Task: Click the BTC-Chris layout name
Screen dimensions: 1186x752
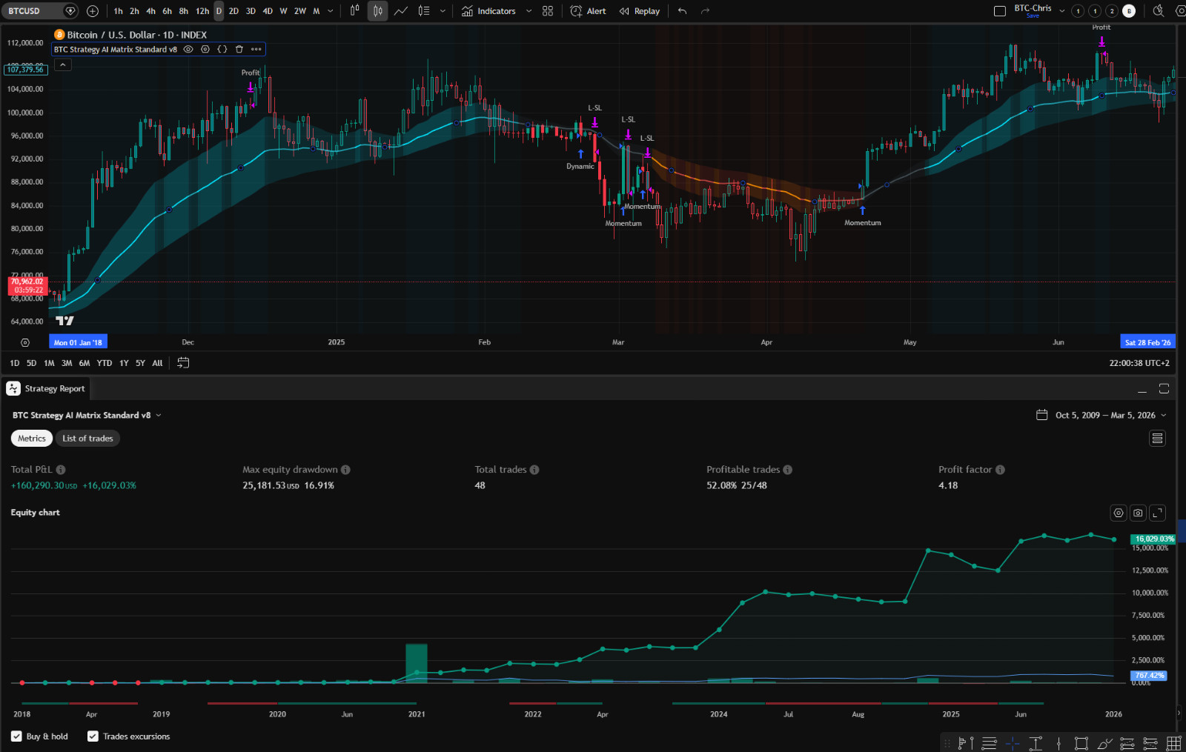Action: tap(1033, 8)
